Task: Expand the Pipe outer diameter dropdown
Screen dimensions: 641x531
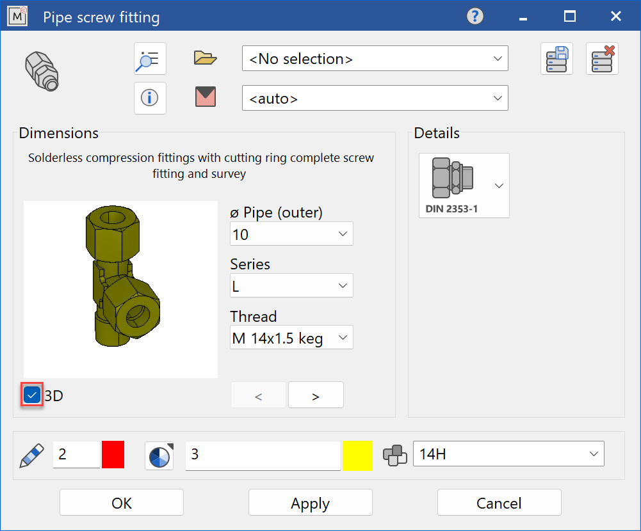Action: coord(291,234)
